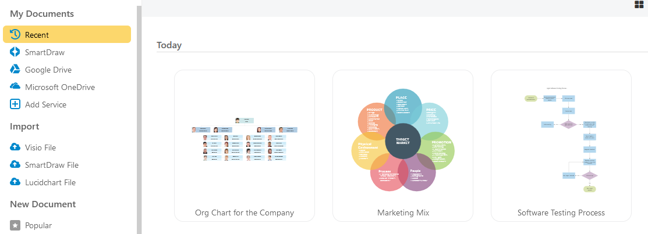Click the Visio File upload icon
This screenshot has width=648, height=234.
pyautogui.click(x=15, y=147)
